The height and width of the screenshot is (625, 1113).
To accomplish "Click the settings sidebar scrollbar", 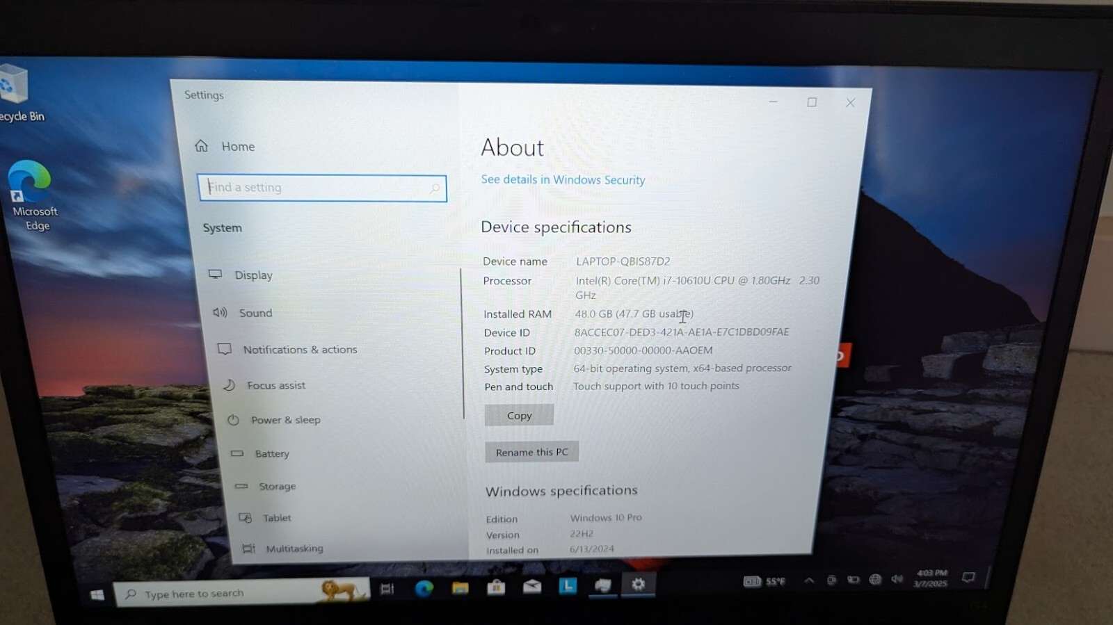I will 462,344.
